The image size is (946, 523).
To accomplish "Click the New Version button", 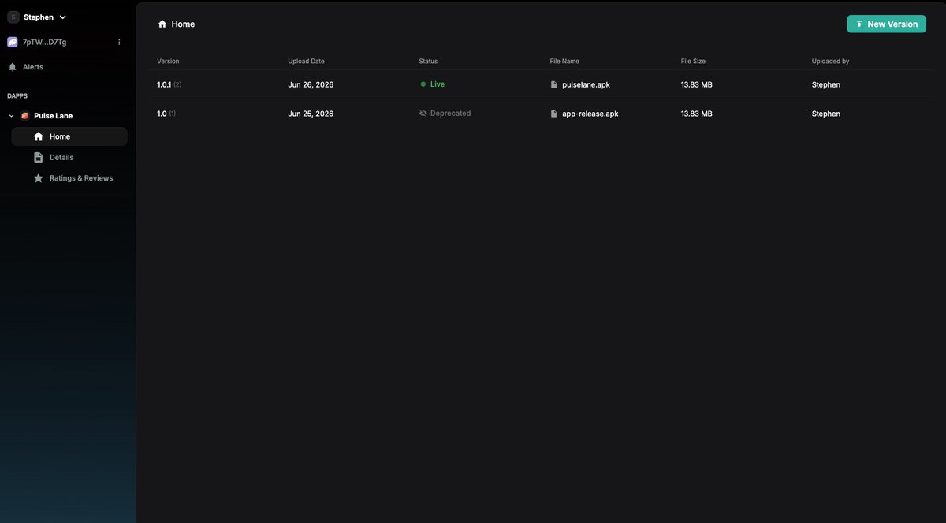I will (x=886, y=24).
